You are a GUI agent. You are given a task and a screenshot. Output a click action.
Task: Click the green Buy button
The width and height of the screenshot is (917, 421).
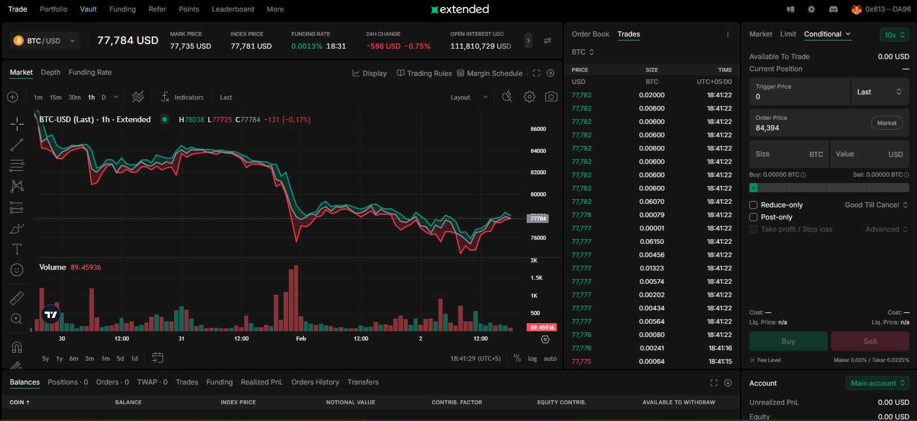point(788,341)
